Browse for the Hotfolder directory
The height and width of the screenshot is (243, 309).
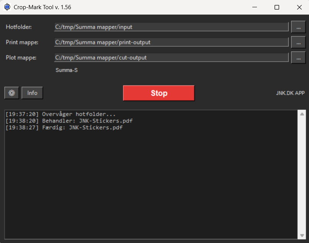pos(298,27)
